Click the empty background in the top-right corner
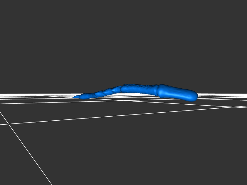Image resolution: width=247 pixels, height=185 pixels. point(235,12)
